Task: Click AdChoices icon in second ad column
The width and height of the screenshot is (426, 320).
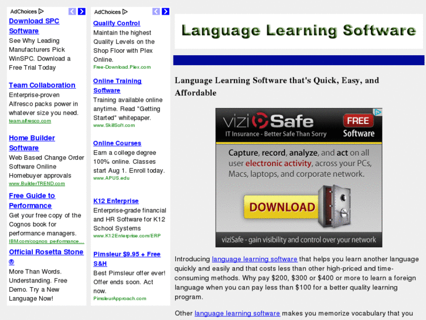Action: click(x=125, y=12)
